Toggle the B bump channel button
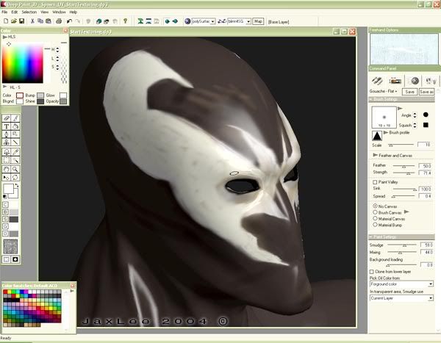 tap(5, 212)
